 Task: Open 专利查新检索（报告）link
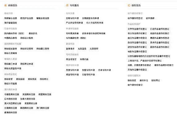76,38
